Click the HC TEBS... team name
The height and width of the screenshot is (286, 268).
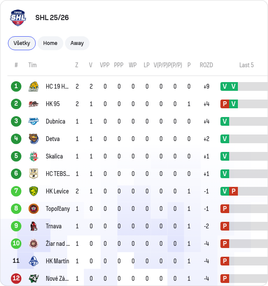point(58,174)
